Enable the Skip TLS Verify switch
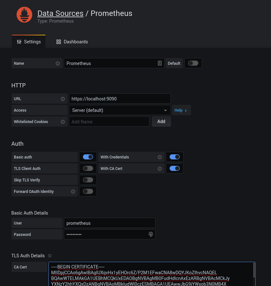 pos(88,180)
